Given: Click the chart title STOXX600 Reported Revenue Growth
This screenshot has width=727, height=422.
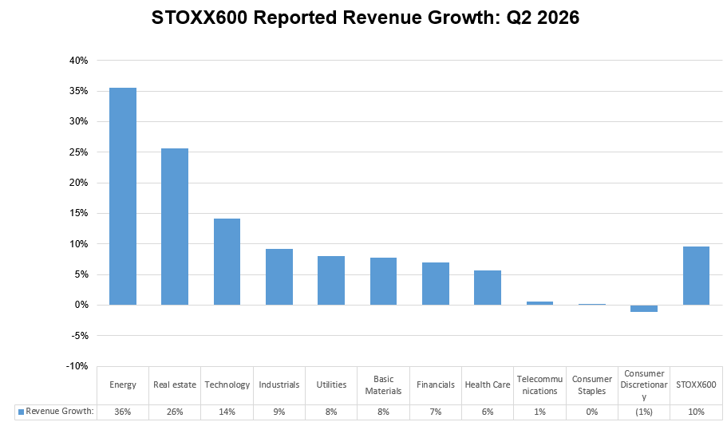Looking at the screenshot, I should (365, 18).
